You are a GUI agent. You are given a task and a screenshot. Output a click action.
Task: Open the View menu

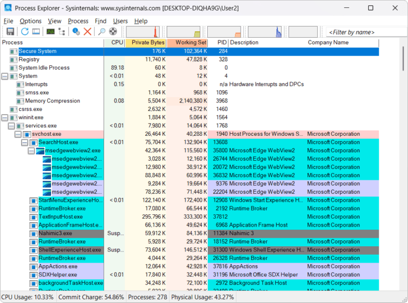click(x=54, y=21)
